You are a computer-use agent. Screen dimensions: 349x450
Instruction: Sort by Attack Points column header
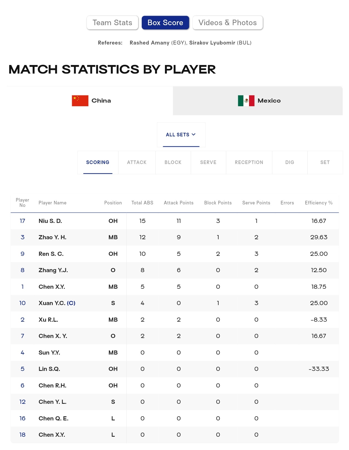(x=179, y=203)
